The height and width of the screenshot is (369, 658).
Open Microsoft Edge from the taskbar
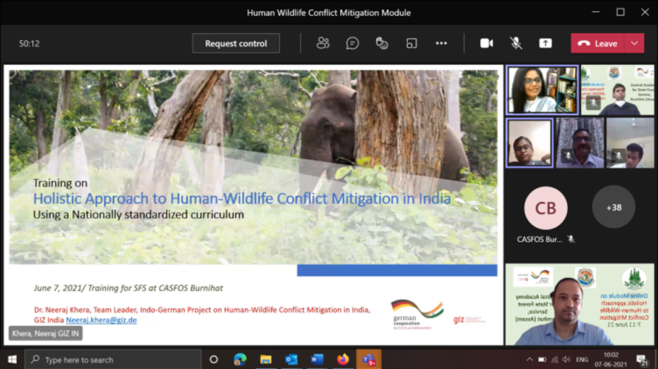click(x=240, y=359)
